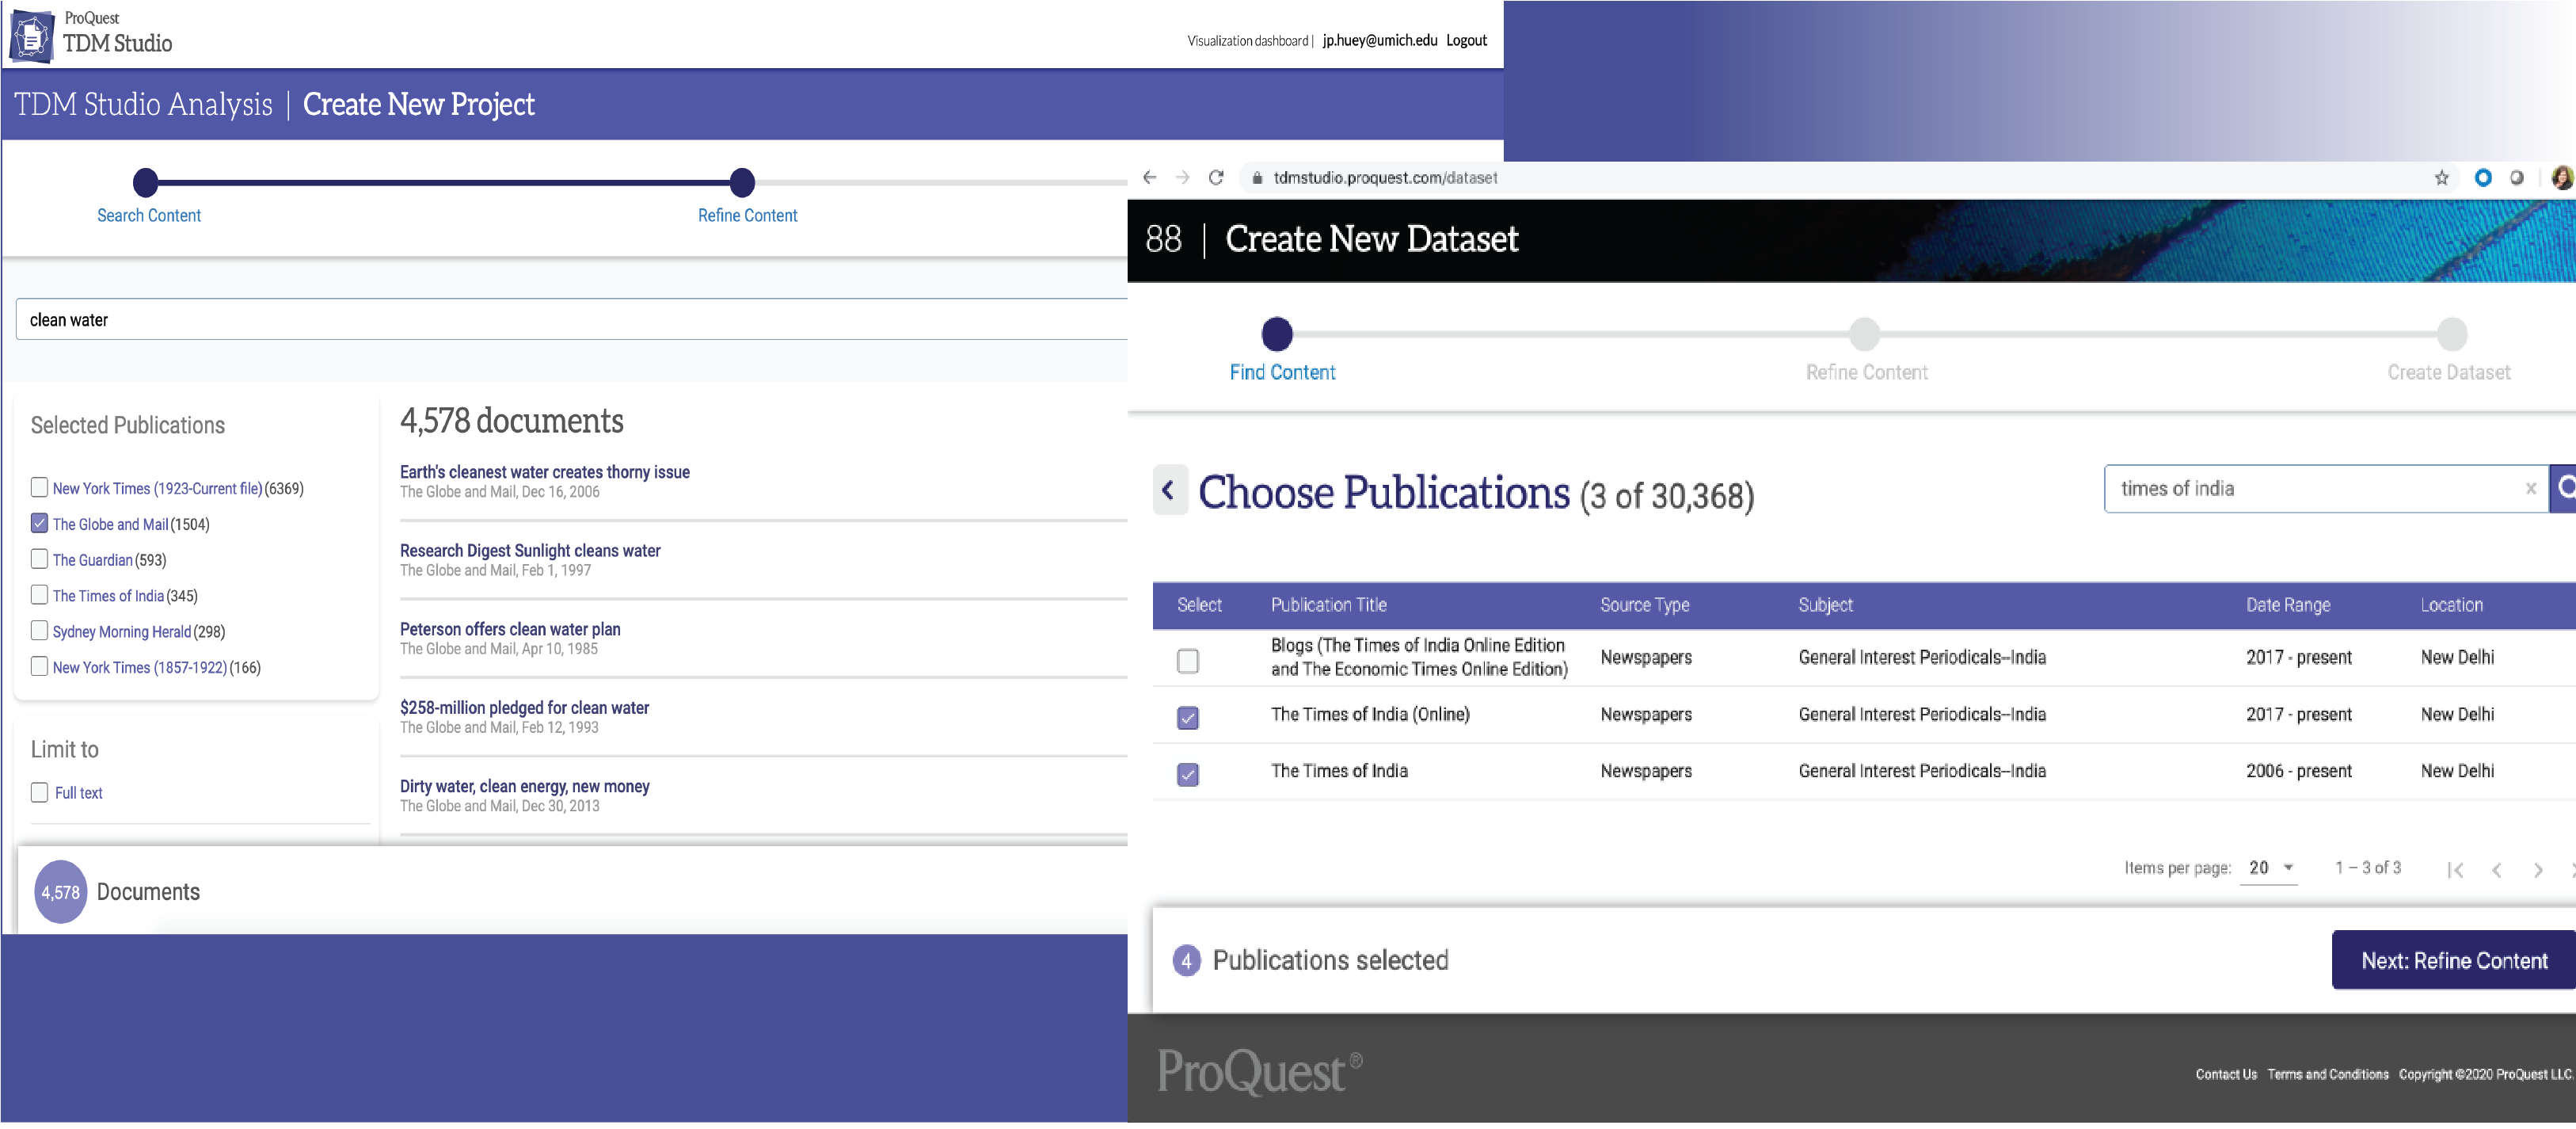Image resolution: width=2576 pixels, height=1129 pixels.
Task: Enable Full text limit checkbox
Action: [x=40, y=792]
